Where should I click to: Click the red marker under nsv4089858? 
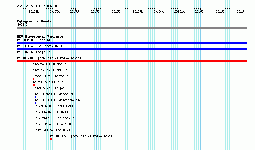click(x=51, y=139)
